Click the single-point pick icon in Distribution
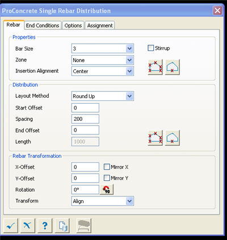 click(173, 138)
